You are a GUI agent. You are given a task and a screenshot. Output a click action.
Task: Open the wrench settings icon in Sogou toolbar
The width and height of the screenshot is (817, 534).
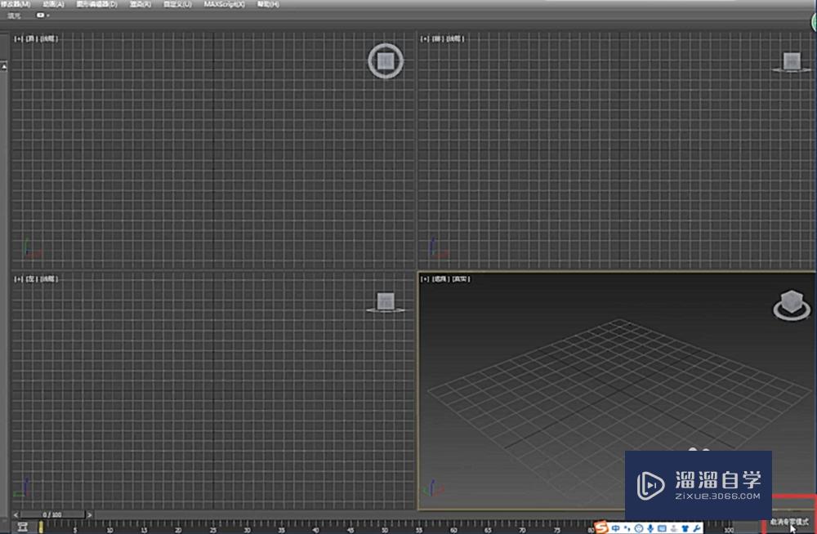coord(697,528)
